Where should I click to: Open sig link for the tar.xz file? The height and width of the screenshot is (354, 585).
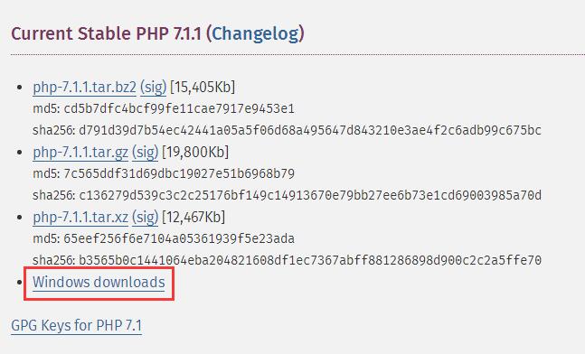tap(145, 218)
